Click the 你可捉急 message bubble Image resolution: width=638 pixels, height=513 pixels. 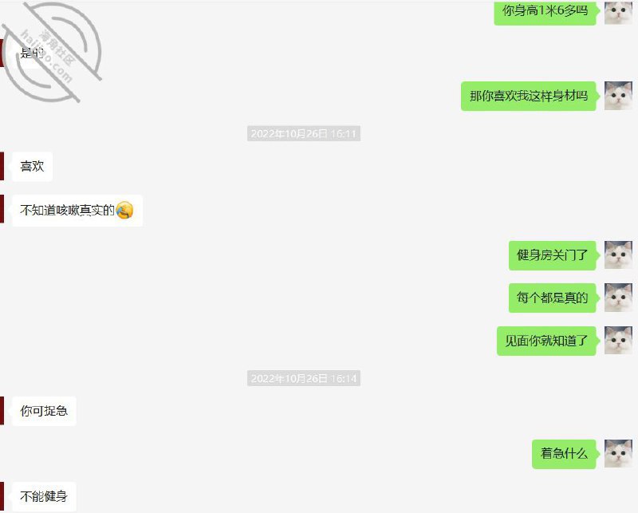point(44,411)
